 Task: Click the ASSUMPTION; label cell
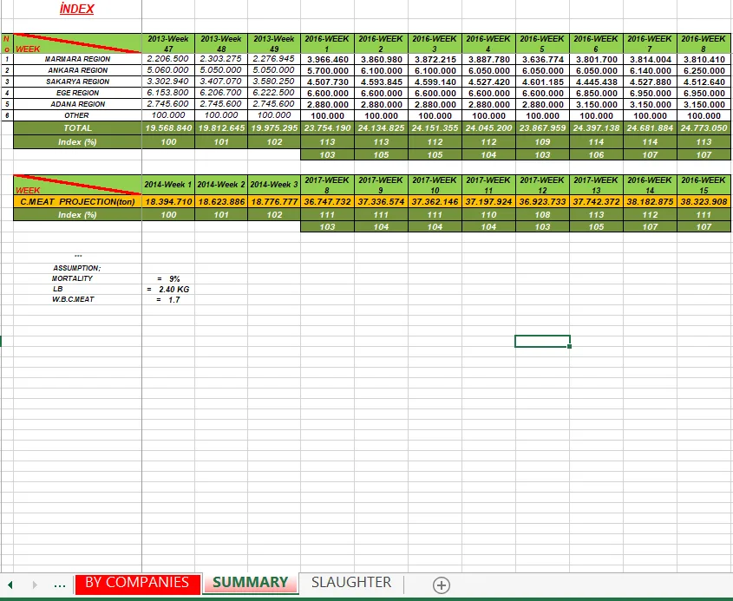76,268
